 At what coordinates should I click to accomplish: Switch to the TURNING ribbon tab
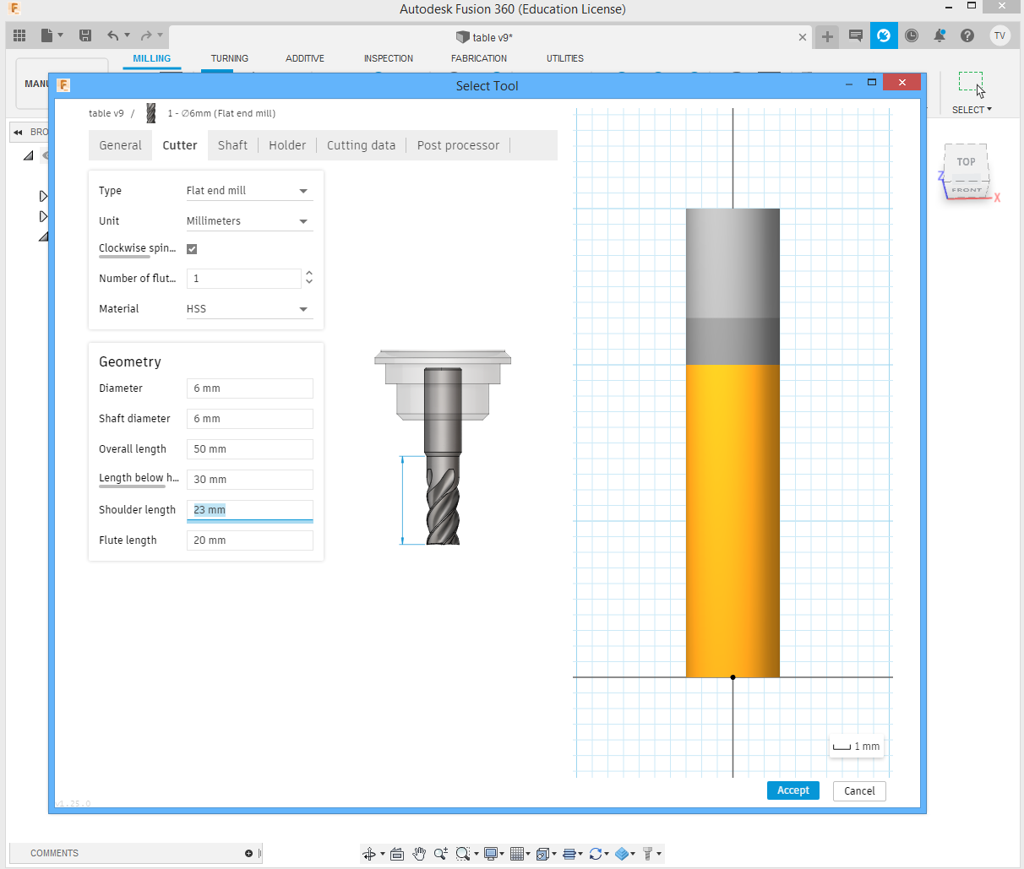[230, 58]
